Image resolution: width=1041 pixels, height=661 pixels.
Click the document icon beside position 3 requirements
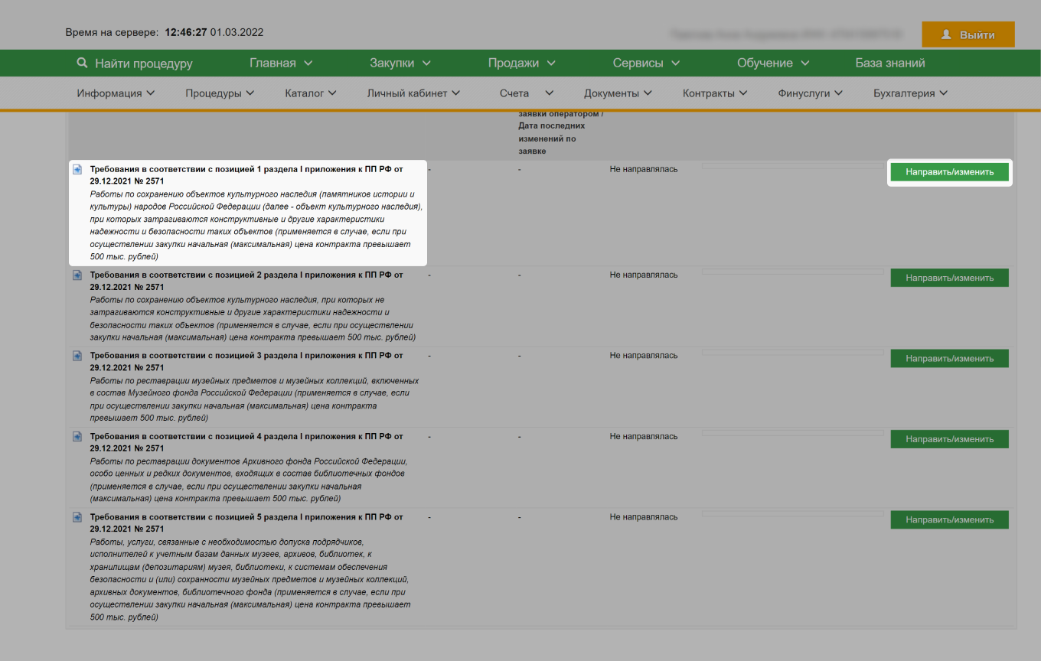(x=77, y=356)
